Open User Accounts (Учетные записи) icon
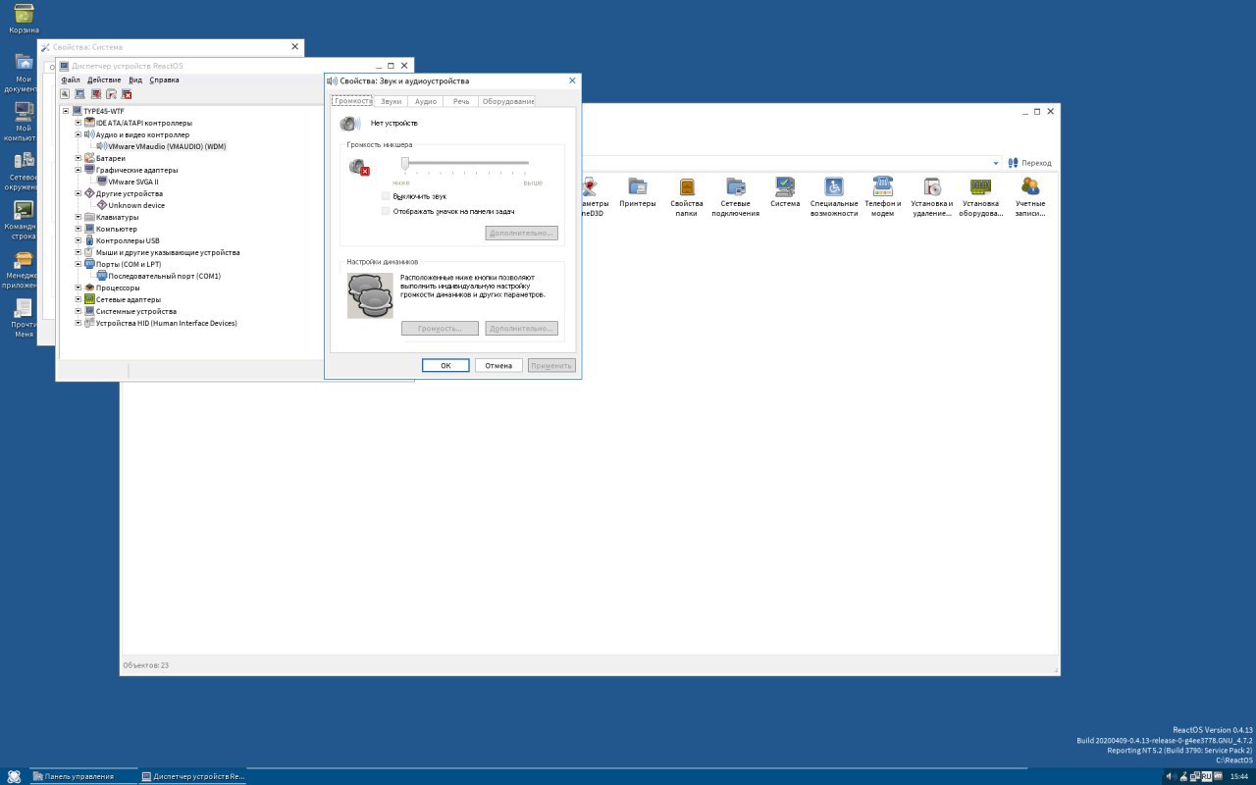Image resolution: width=1256 pixels, height=785 pixels. click(1030, 196)
